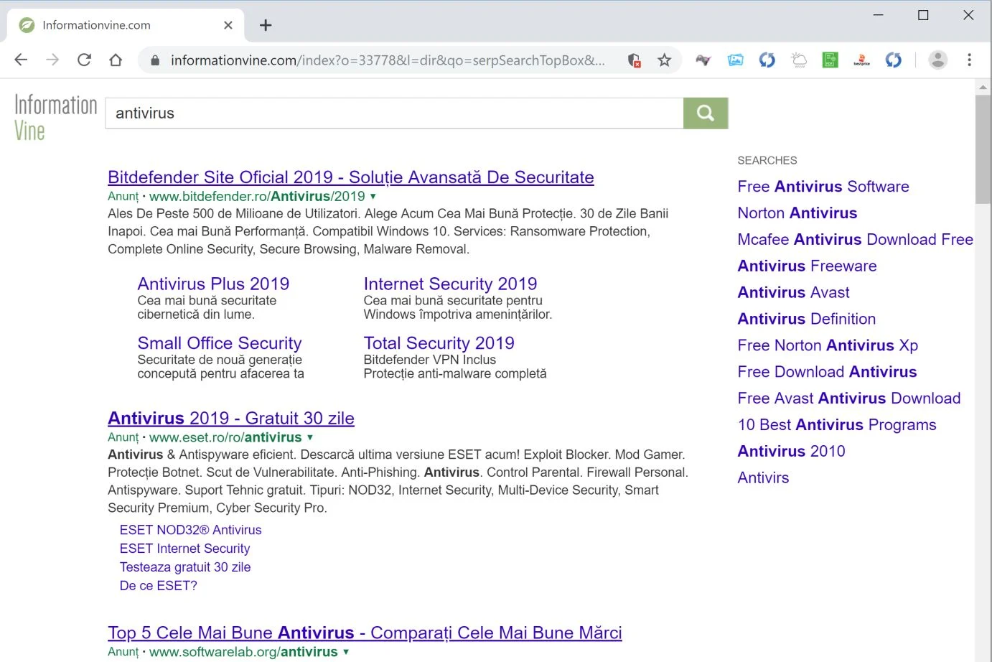Click the scrollbar up arrow

click(983, 87)
